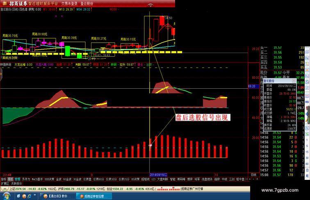
Task: Click the 沪深 index quote in status bar
Action: pos(81,189)
